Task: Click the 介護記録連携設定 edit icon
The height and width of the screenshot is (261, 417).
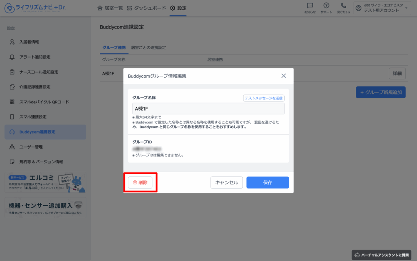Action: [12, 87]
